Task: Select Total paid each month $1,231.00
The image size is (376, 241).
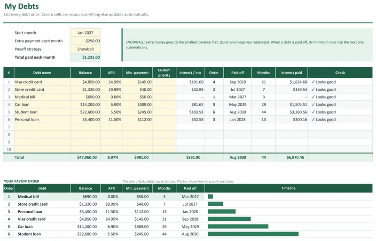Action: [86, 57]
